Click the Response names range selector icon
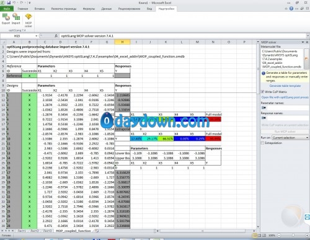This screenshot has height=240, width=310. click(263, 118)
